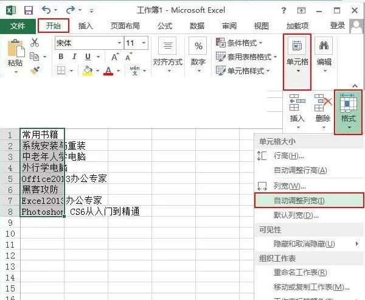This screenshot has height=300, width=365.
Task: Increase the font size
Action: point(115,57)
